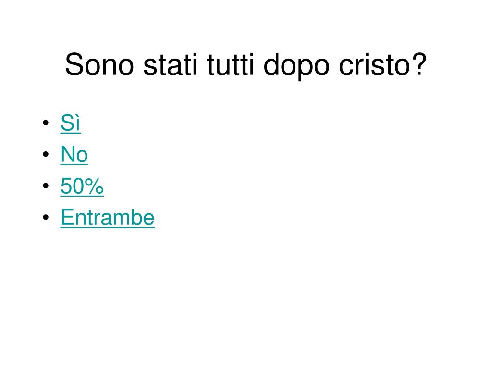Click the word 'Sono' in the title
492x369 pixels.
click(x=99, y=65)
